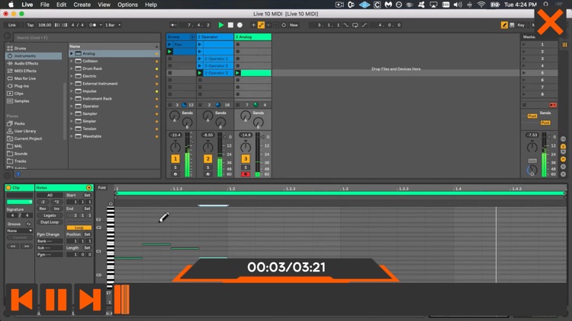572x321 pixels.
Task: Toggle the clip Loop switch
Action: (79, 227)
